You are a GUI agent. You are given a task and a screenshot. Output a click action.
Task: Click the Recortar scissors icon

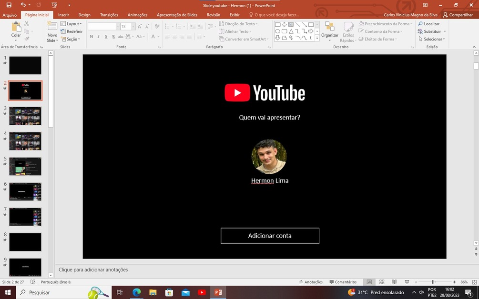click(27, 23)
